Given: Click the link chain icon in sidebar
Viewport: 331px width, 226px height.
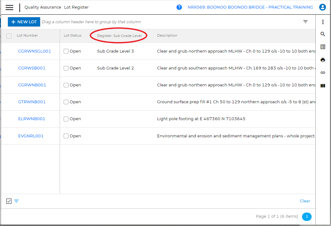Looking at the screenshot, I should pos(323,73).
